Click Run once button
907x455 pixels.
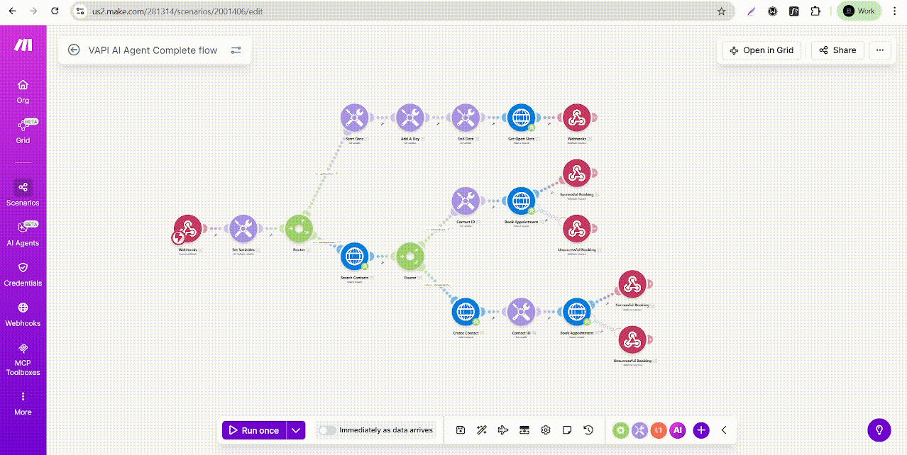coord(254,430)
